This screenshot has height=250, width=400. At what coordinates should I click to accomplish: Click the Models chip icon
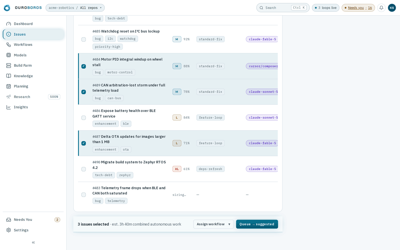pyautogui.click(x=9, y=55)
